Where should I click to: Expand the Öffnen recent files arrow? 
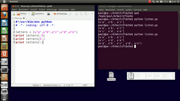click(x=29, y=14)
